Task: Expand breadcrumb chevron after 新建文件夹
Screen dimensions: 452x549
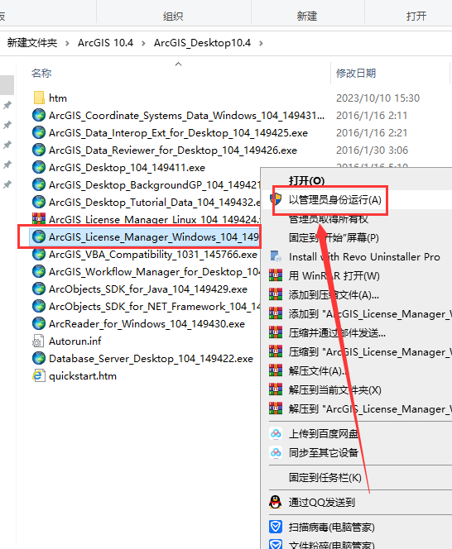Action: (67, 43)
